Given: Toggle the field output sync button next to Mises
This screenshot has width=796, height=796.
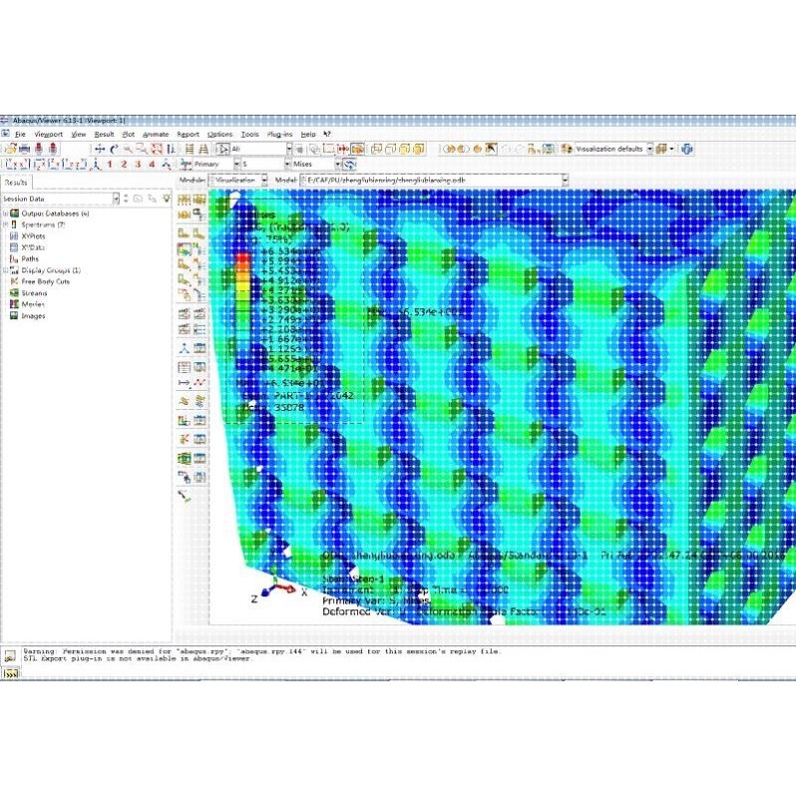Looking at the screenshot, I should click(349, 164).
